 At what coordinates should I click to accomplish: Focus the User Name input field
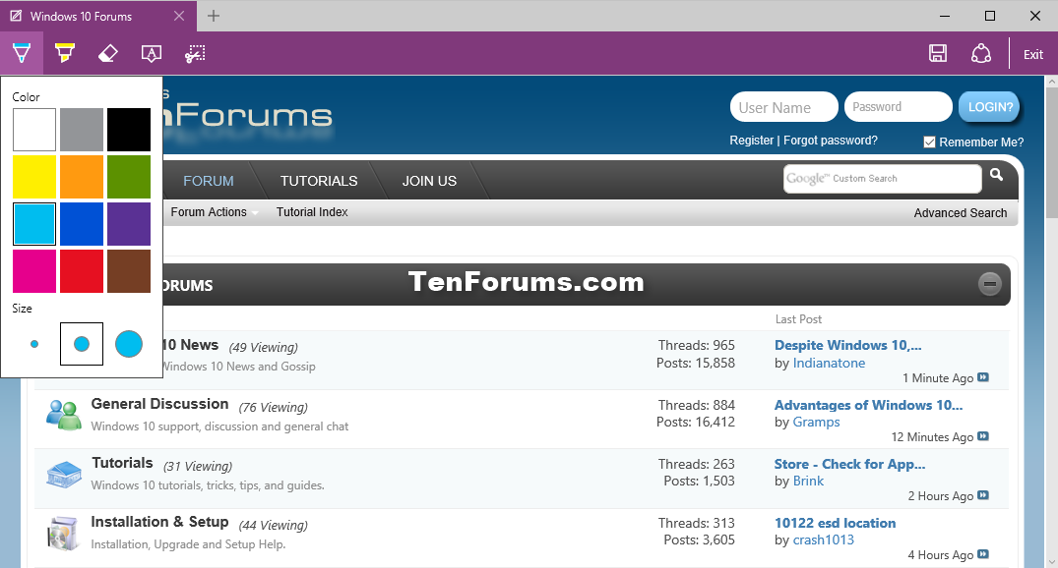[784, 107]
